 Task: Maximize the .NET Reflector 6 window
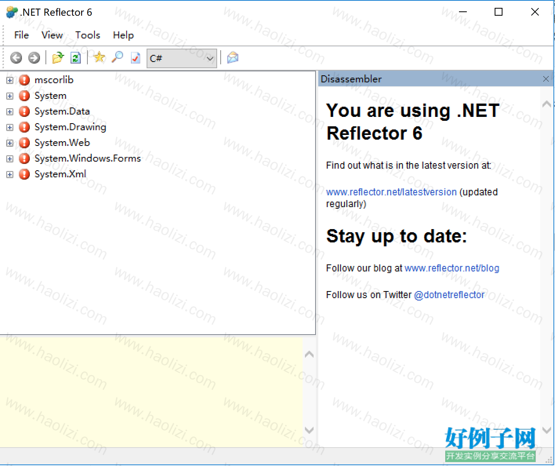pos(499,12)
